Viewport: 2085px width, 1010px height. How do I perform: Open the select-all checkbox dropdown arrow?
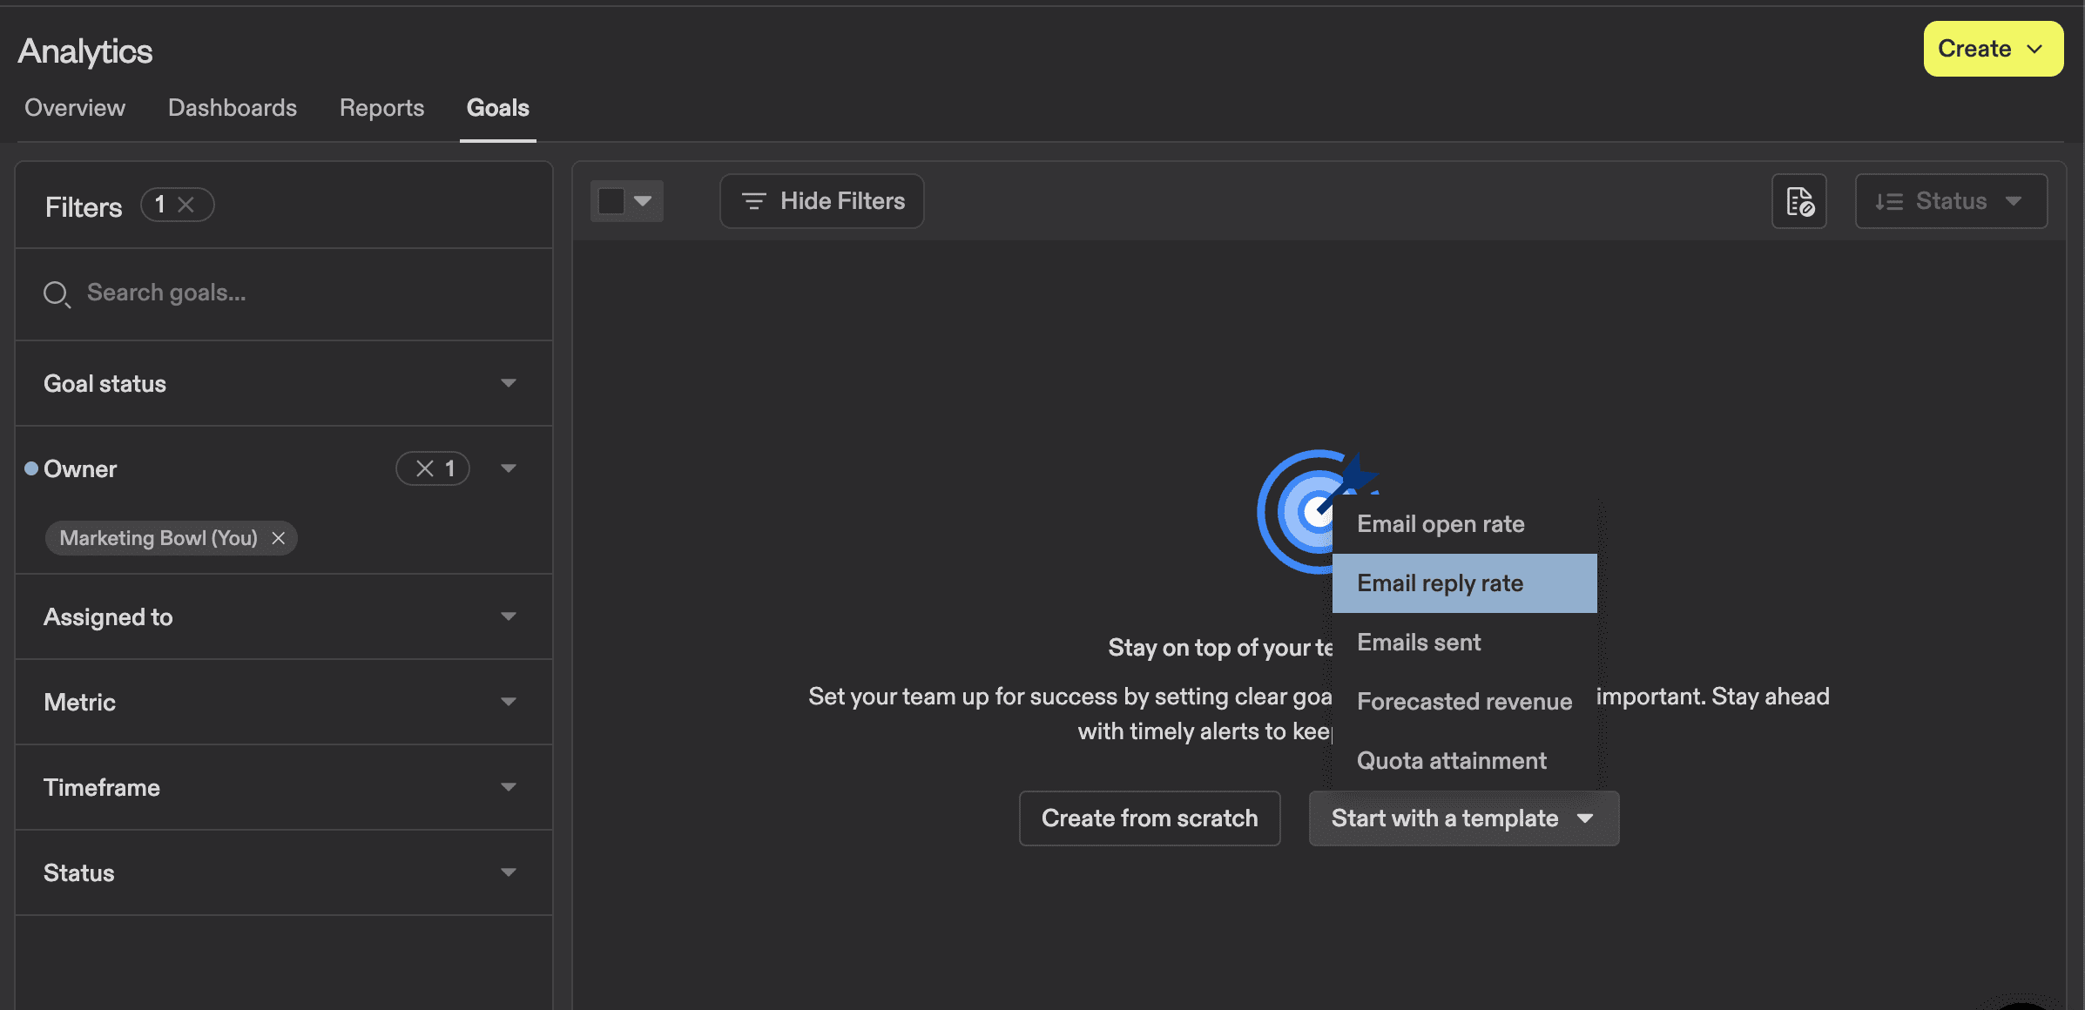pyautogui.click(x=643, y=201)
